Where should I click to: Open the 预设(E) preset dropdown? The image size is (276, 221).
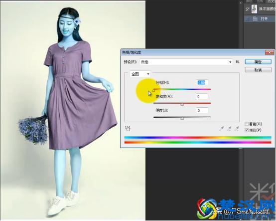point(186,62)
